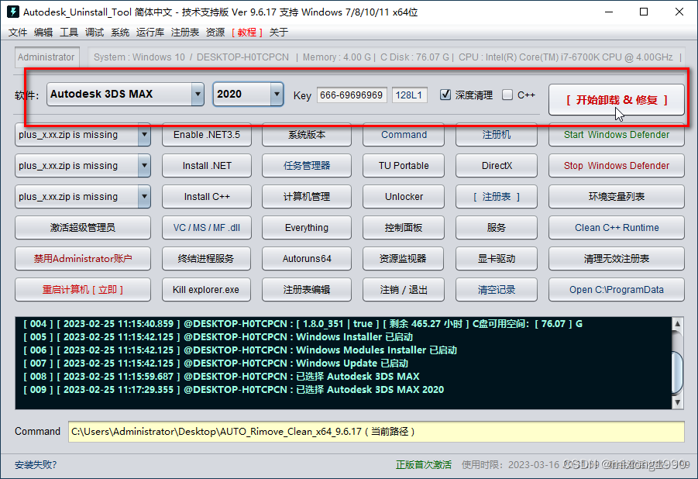Click the app lightning icon in title bar

tap(13, 12)
